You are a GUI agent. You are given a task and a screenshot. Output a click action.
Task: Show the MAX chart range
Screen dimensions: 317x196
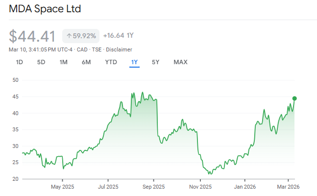180,62
